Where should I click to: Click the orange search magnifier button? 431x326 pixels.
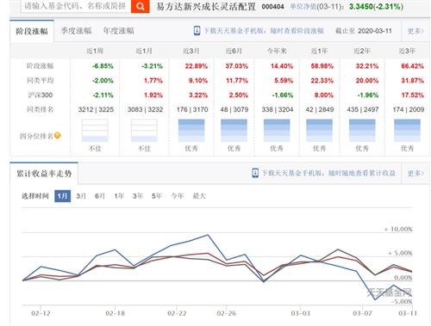141,6
